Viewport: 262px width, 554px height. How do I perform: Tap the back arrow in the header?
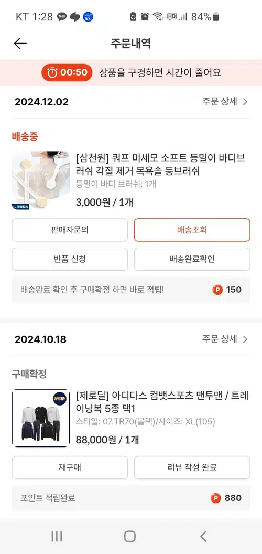[20, 44]
